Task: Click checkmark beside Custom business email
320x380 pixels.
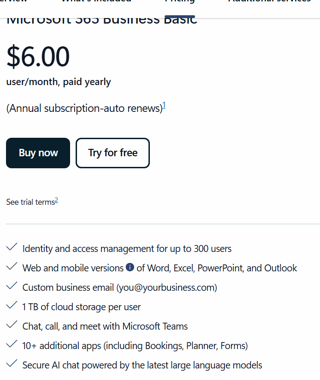Action: click(x=12, y=286)
